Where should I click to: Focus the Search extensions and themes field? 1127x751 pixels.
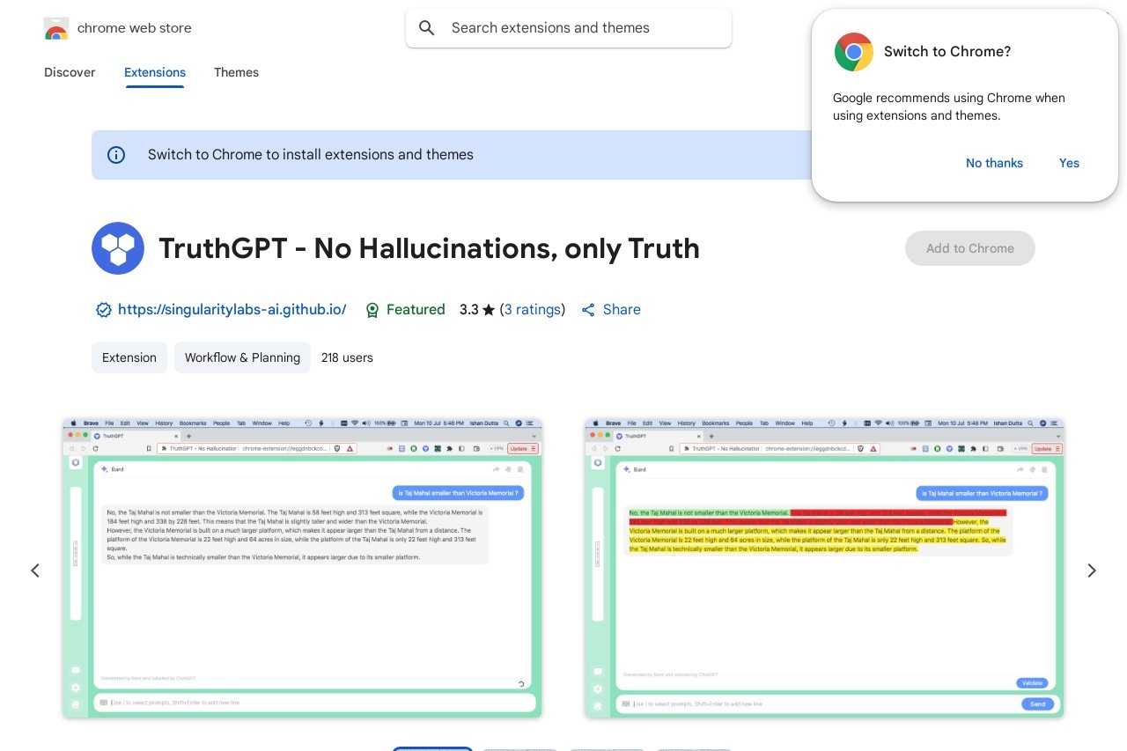point(569,28)
